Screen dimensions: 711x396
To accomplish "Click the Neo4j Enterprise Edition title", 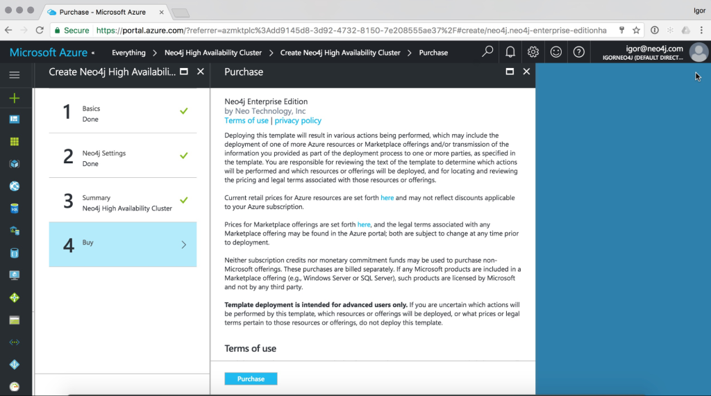I will click(266, 101).
